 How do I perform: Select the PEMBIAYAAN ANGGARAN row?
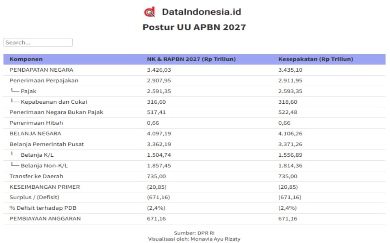click(195, 219)
